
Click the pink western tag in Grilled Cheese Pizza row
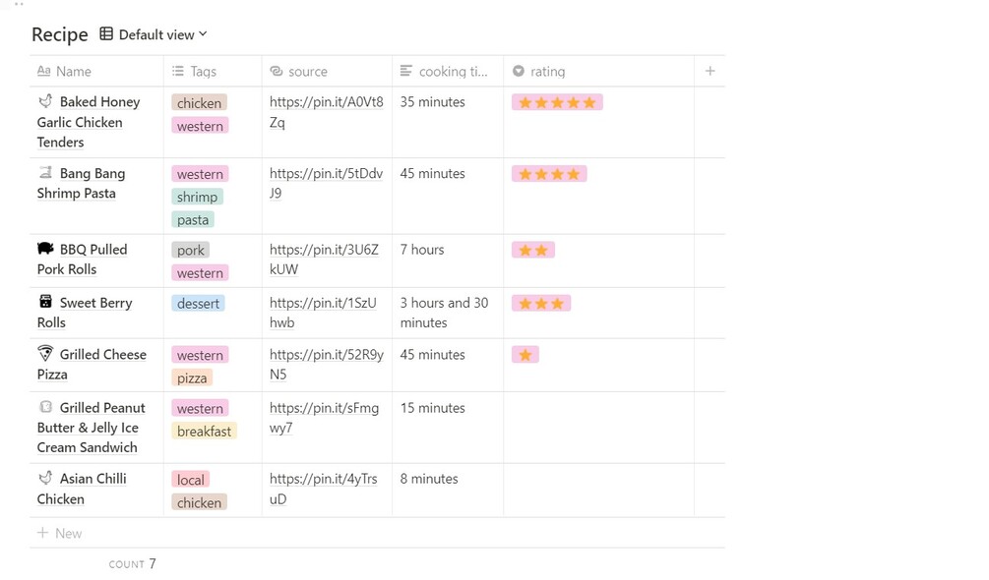pyautogui.click(x=200, y=355)
